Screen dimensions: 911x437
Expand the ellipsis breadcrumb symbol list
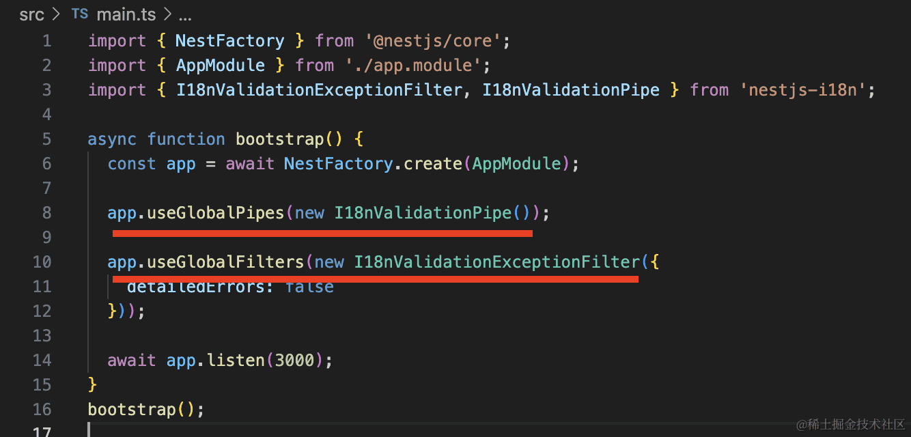click(x=184, y=14)
